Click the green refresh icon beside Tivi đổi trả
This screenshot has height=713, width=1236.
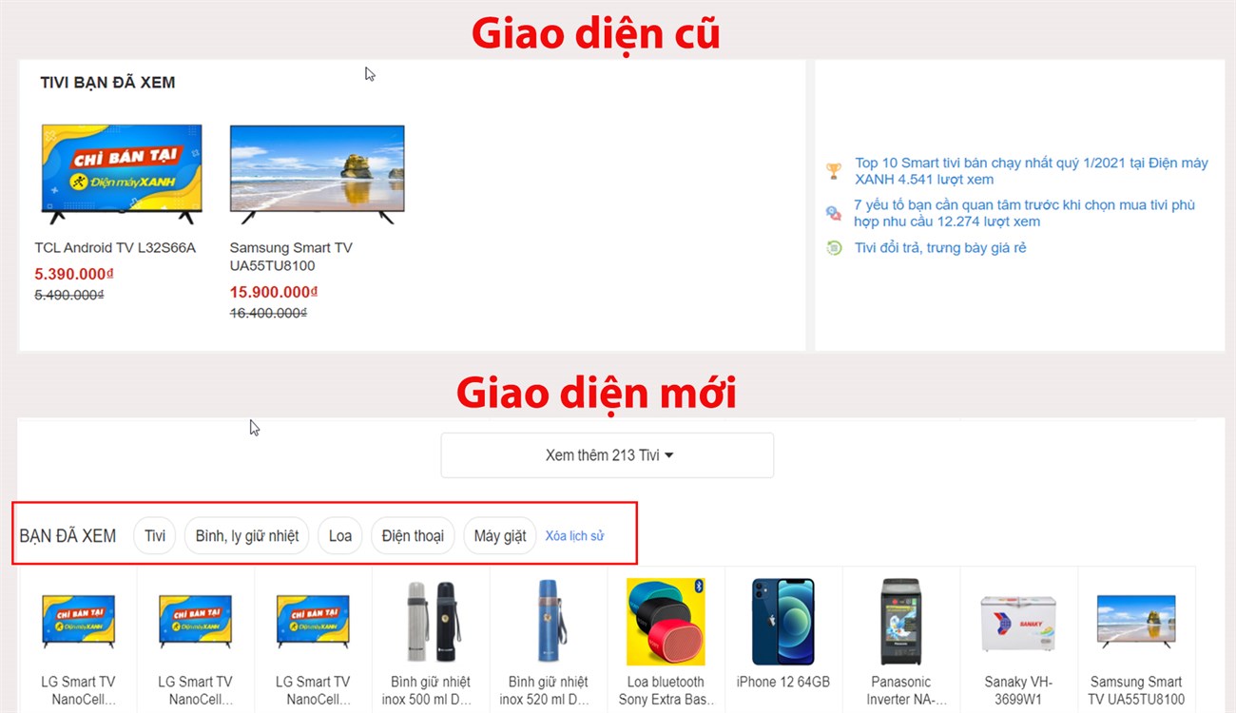tap(834, 248)
